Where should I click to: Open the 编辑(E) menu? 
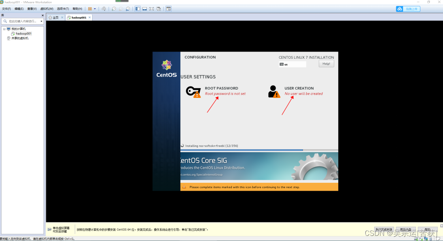19,9
